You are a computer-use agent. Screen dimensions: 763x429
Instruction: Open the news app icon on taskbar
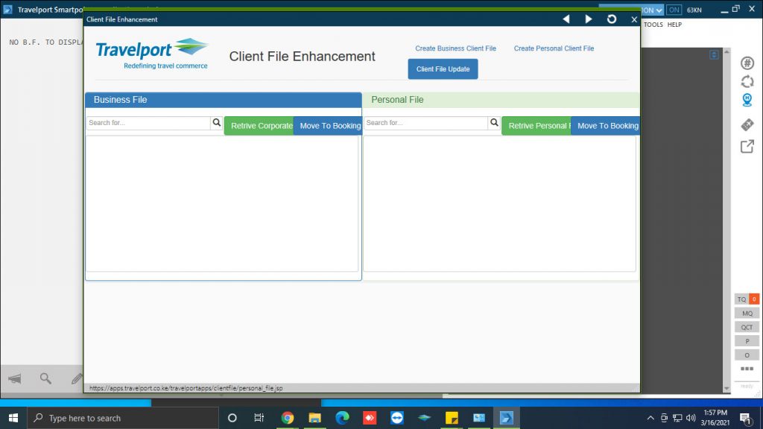(x=479, y=418)
